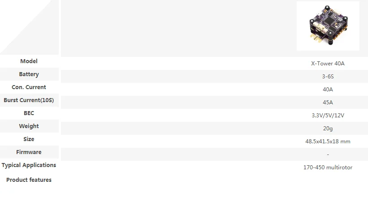Select the 48.5x41.5x18 mm size value
The image size is (368, 206).
328,142
